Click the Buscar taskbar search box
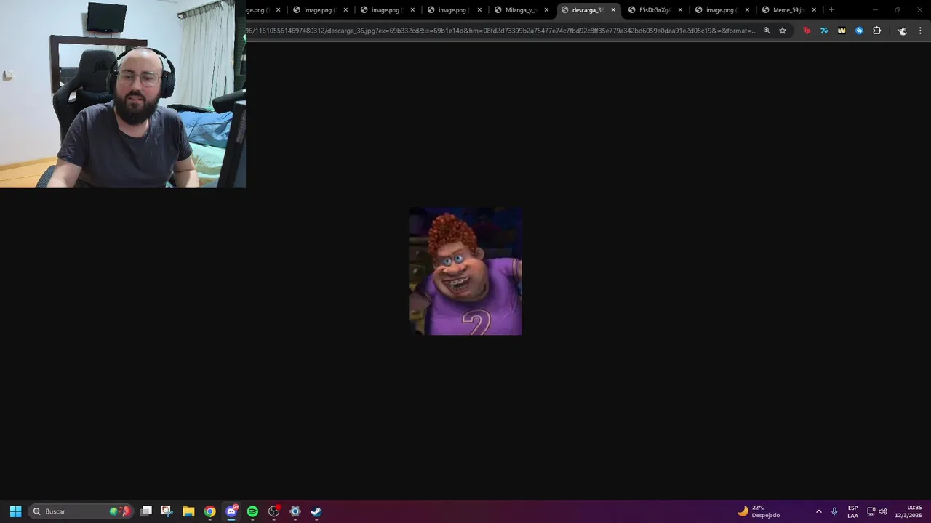Viewport: 931px width, 523px height. 81,511
